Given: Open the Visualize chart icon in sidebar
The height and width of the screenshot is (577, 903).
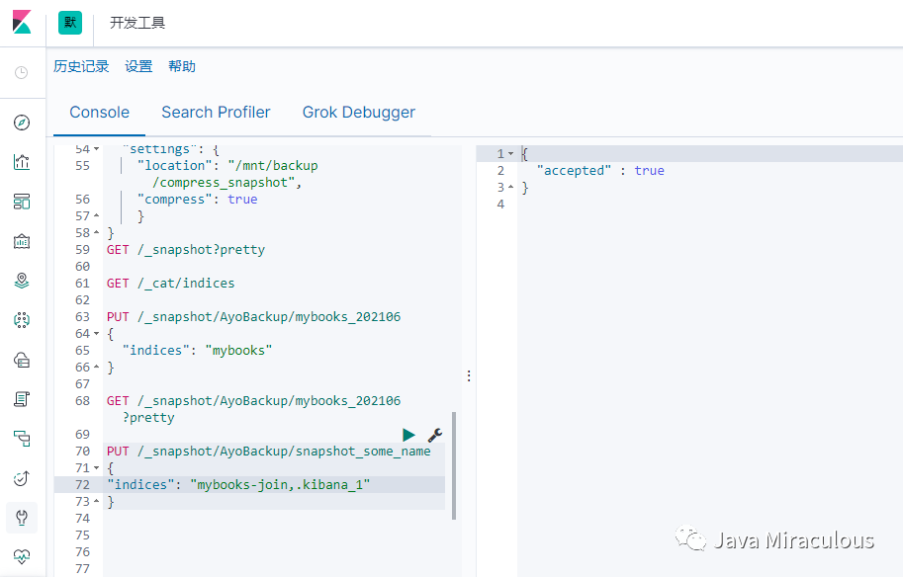Looking at the screenshot, I should [x=22, y=162].
